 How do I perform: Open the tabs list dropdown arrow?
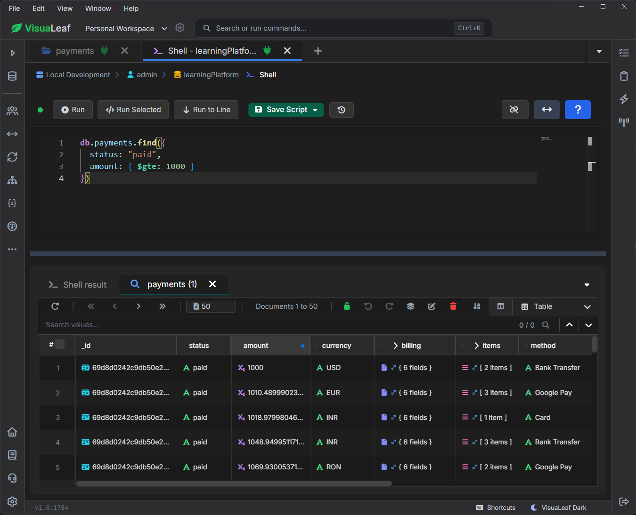pyautogui.click(x=599, y=51)
